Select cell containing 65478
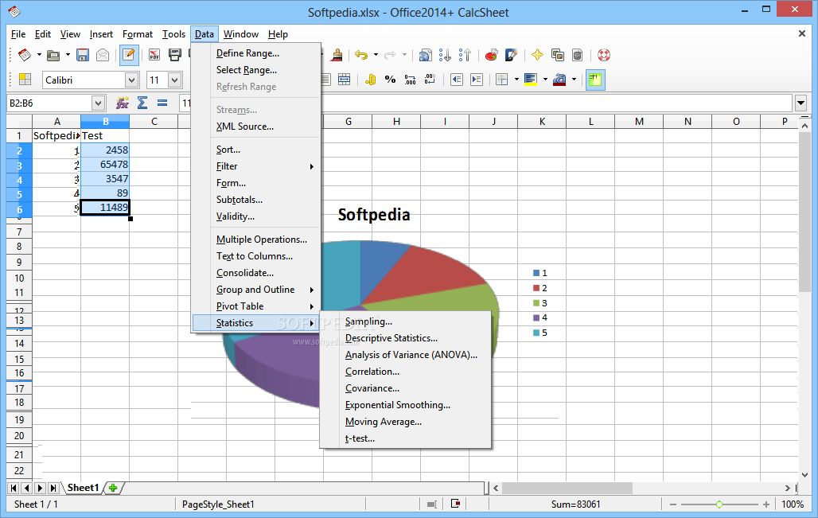This screenshot has width=818, height=518. pyautogui.click(x=105, y=165)
